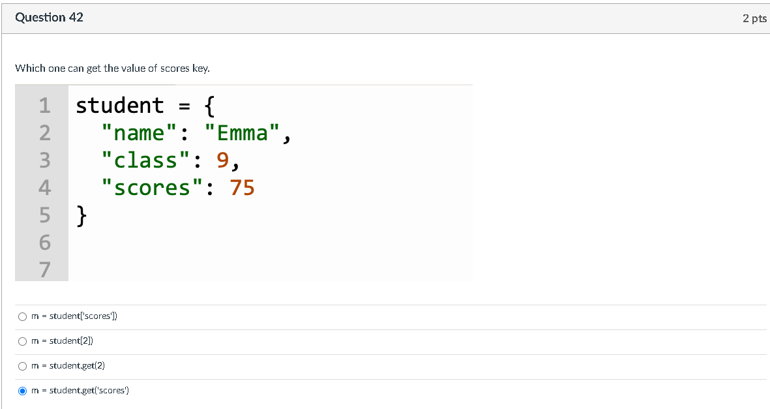Click the m = student.get(2) answer text

68,365
